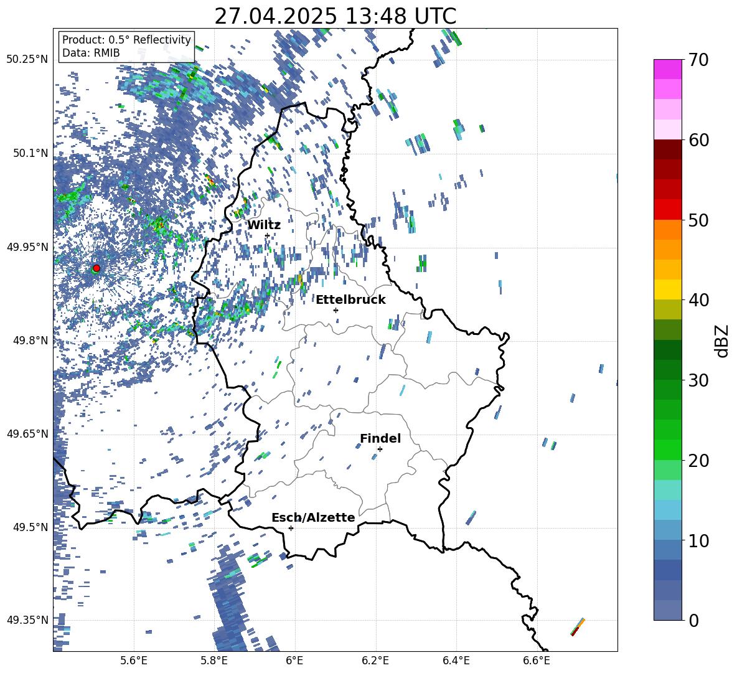Click the 6.4°E longitude label

pyautogui.click(x=456, y=661)
